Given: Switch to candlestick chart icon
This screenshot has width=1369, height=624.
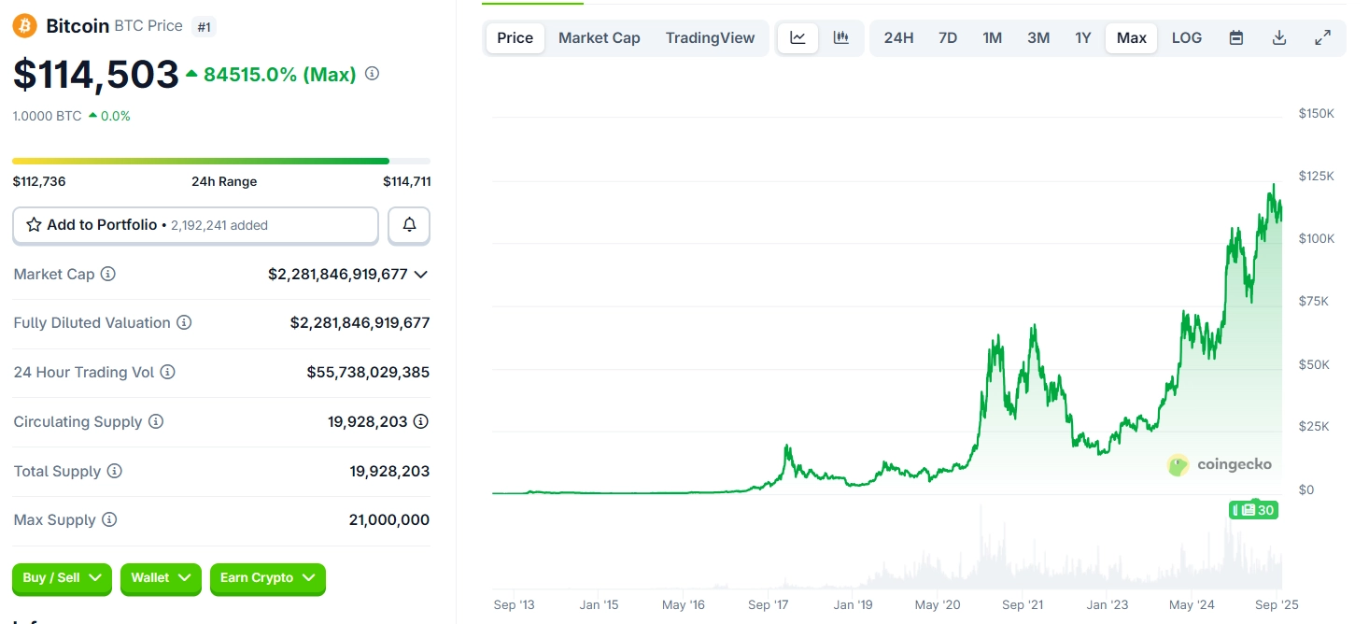Looking at the screenshot, I should point(841,38).
